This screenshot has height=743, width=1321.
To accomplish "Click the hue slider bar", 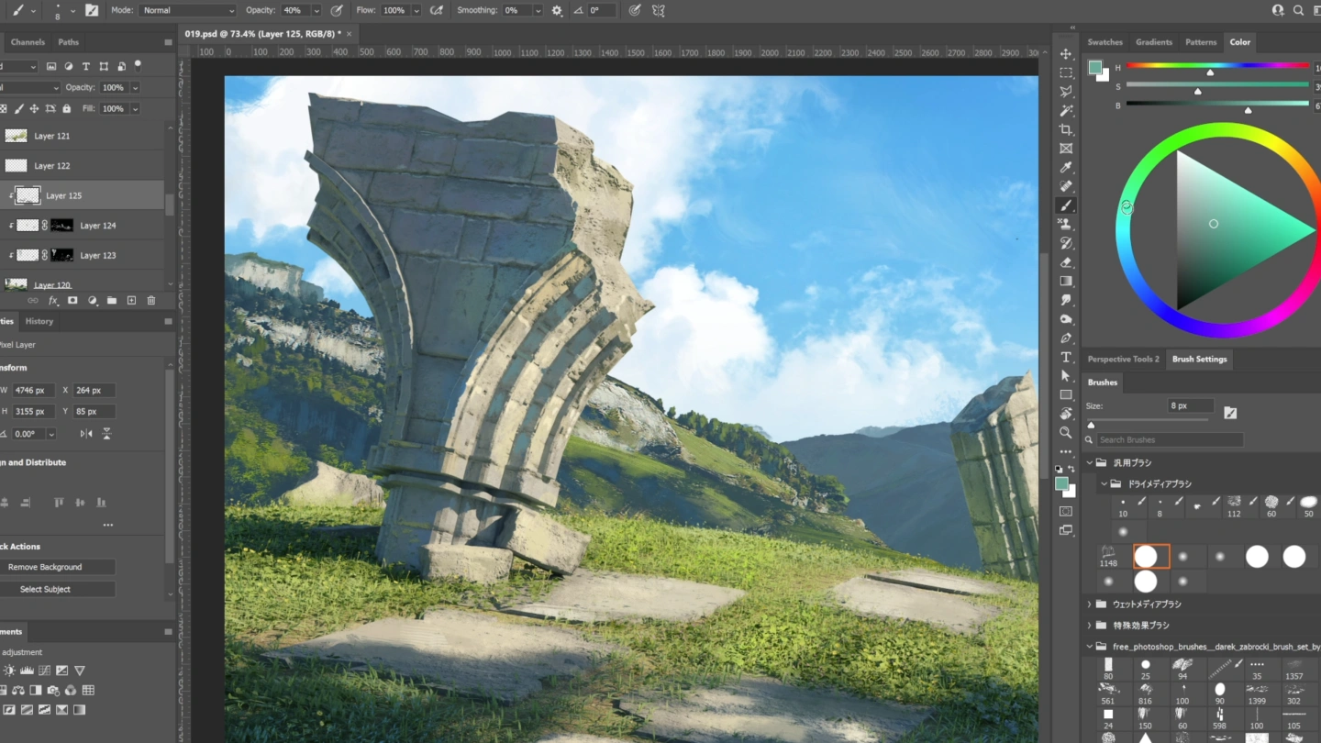I will [x=1216, y=65].
